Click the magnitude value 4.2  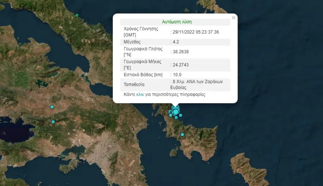[176, 42]
